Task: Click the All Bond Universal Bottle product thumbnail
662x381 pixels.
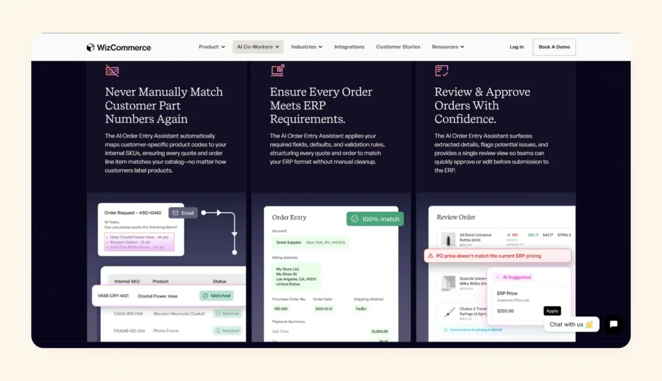Action: point(448,239)
